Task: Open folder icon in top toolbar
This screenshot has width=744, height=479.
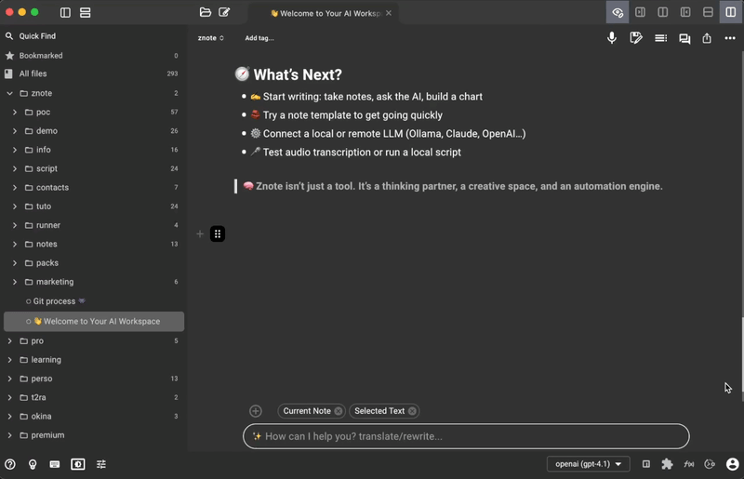Action: pyautogui.click(x=205, y=12)
